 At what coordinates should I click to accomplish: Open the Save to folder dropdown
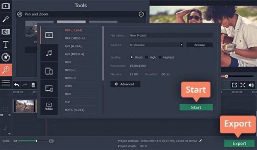coord(181,45)
